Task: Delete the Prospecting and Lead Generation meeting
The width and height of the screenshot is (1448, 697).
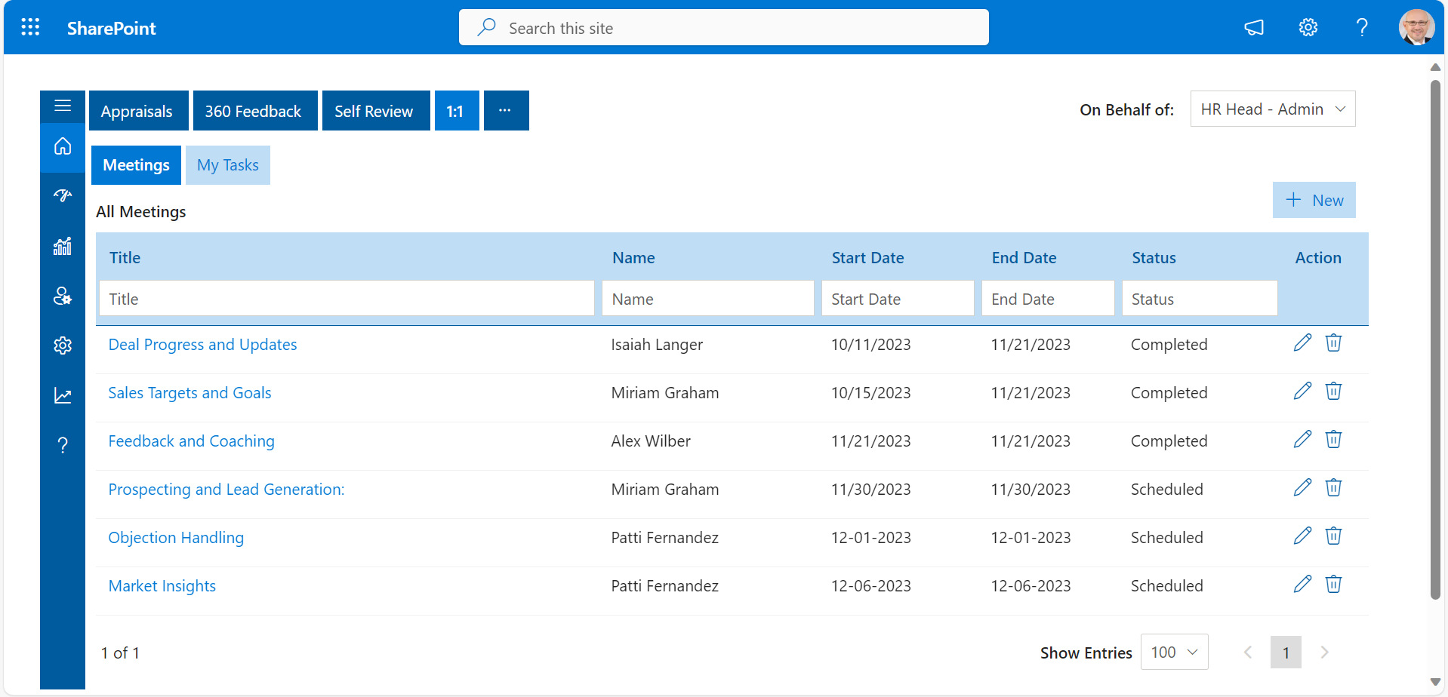Action: coord(1334,487)
